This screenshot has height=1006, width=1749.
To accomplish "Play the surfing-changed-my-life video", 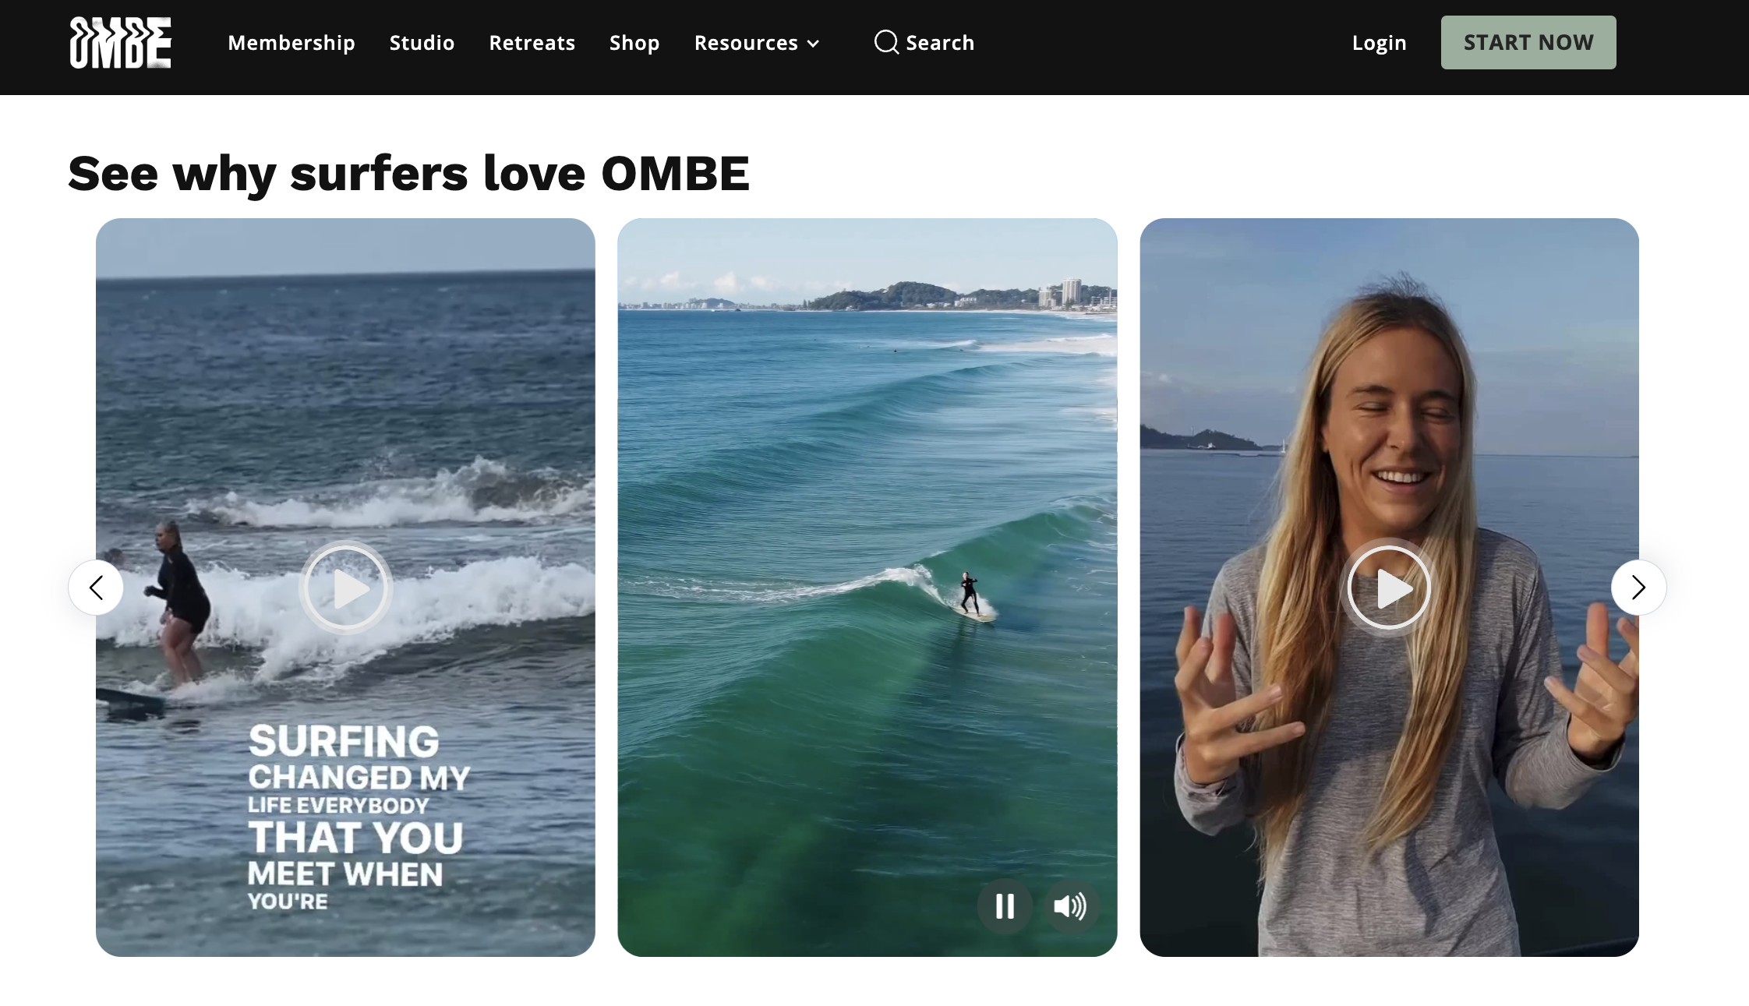I will 345,588.
